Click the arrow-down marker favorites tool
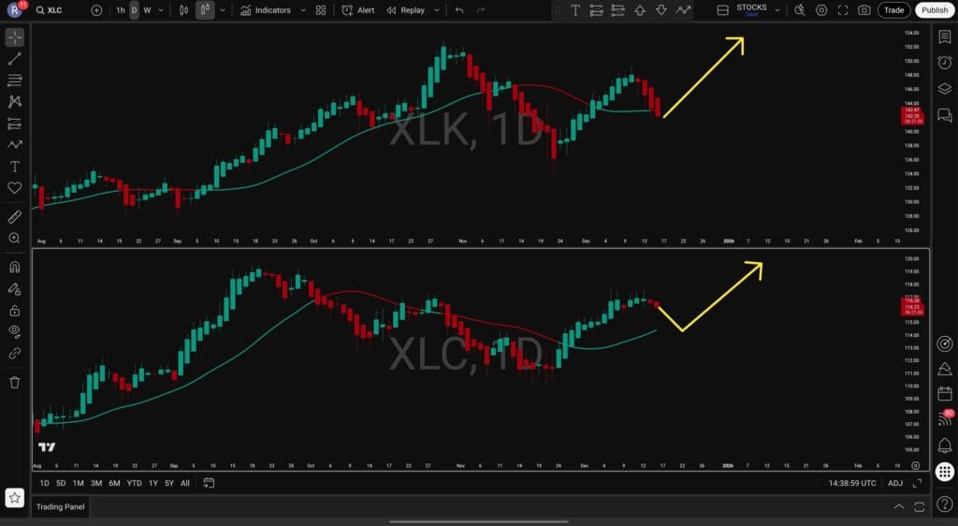 661,10
